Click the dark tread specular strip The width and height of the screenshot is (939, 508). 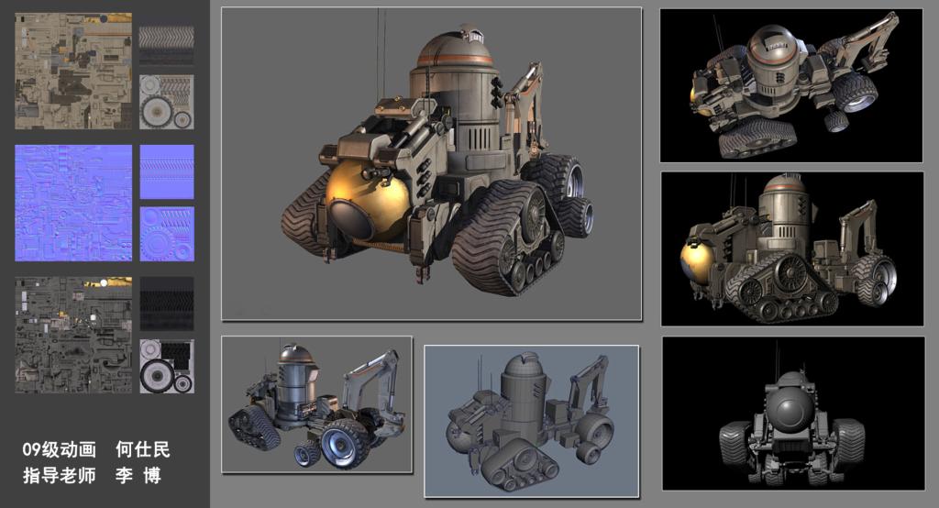[x=166, y=304]
